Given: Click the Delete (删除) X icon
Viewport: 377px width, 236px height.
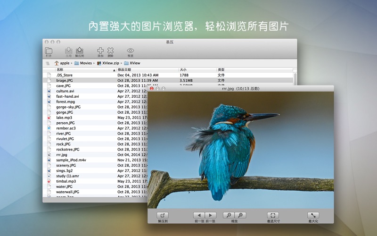Looking at the screenshot, I should coord(110,51).
